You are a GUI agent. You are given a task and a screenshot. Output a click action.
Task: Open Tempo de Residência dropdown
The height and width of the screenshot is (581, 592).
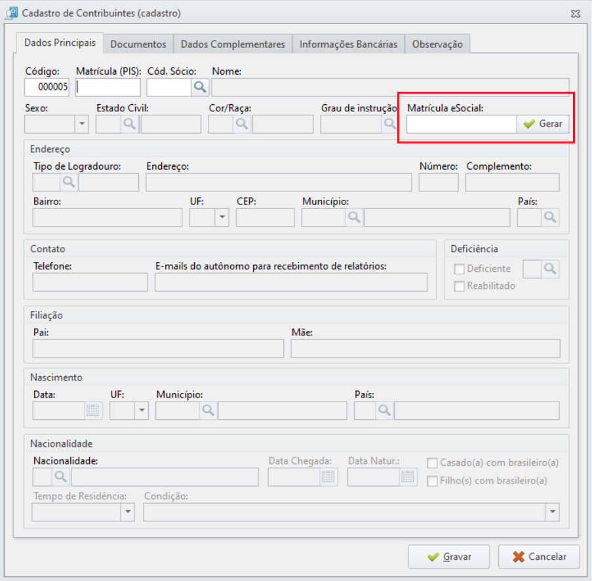(x=128, y=512)
